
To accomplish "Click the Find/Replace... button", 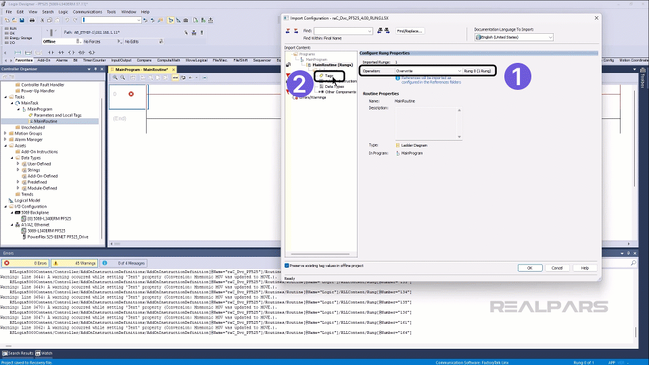I will (410, 31).
